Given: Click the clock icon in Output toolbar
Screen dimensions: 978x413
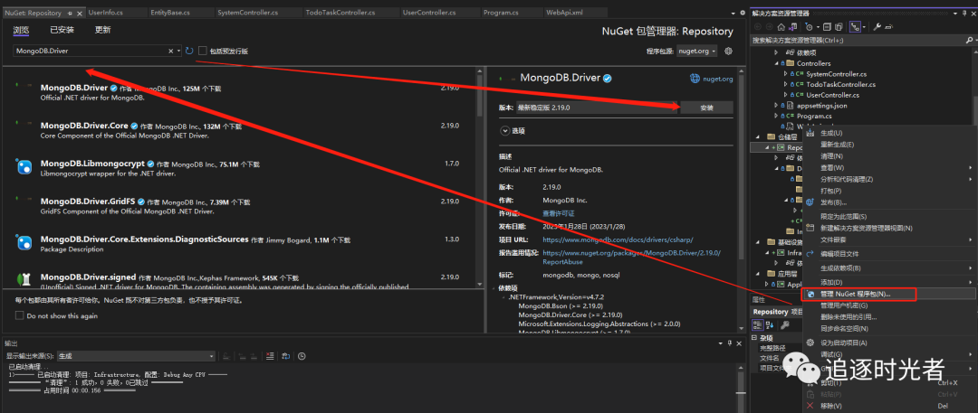Looking at the screenshot, I should coord(302,356).
